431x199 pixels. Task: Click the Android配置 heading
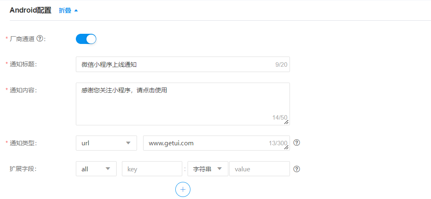tap(30, 11)
